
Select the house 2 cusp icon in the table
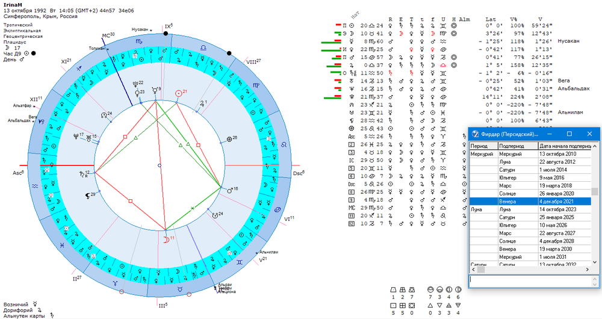click(x=352, y=144)
